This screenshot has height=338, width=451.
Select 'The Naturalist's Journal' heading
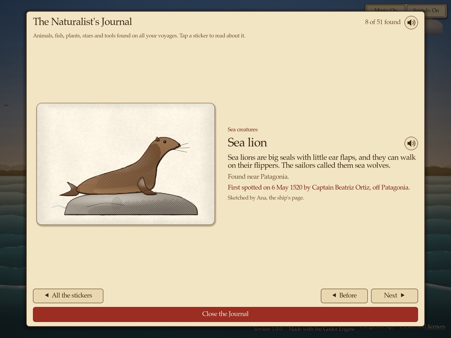(82, 22)
